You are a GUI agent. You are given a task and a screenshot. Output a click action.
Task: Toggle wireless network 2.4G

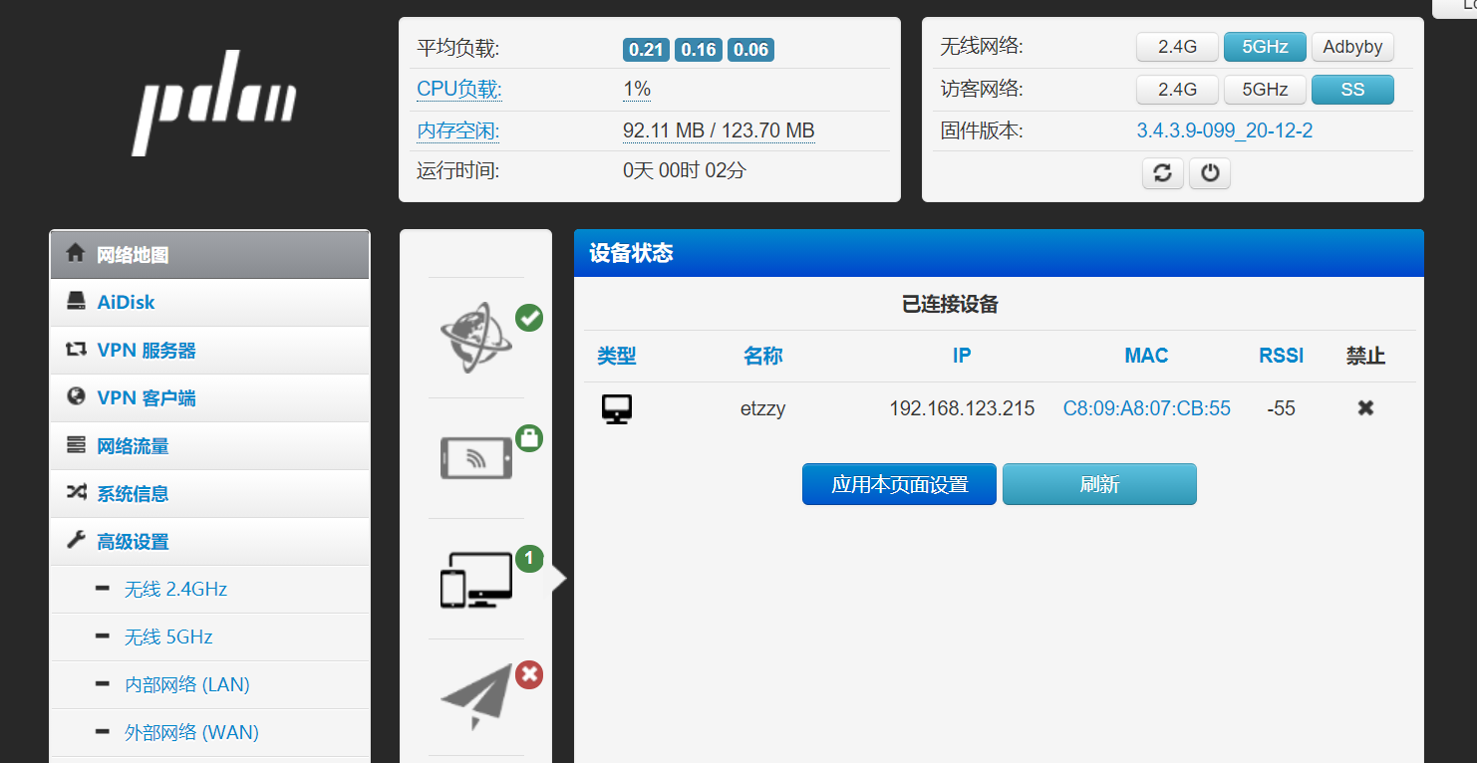[1177, 47]
